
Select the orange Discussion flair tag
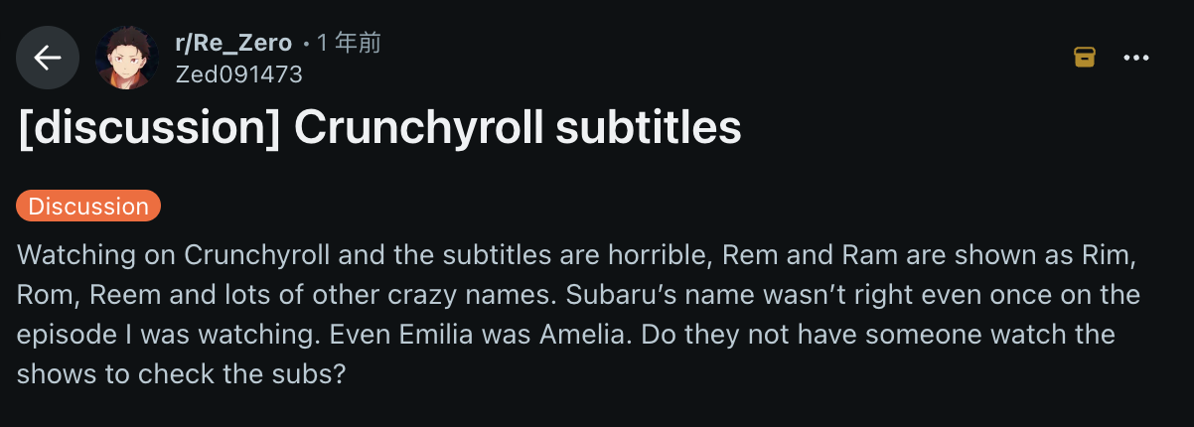(88, 207)
